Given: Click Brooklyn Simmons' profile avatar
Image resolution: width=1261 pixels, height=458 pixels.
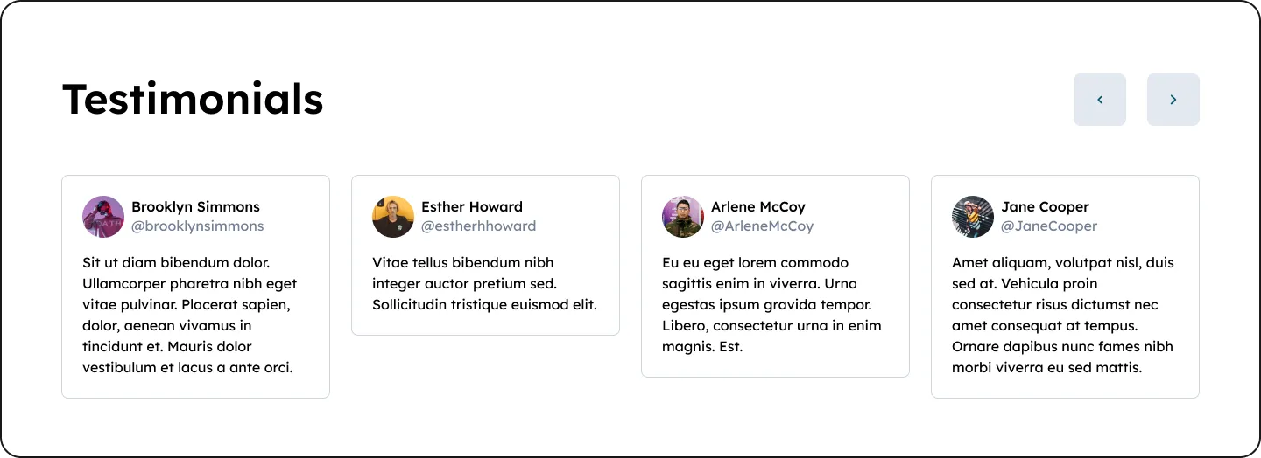Looking at the screenshot, I should pyautogui.click(x=103, y=217).
